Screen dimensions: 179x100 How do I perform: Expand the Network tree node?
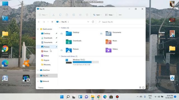point(38,81)
